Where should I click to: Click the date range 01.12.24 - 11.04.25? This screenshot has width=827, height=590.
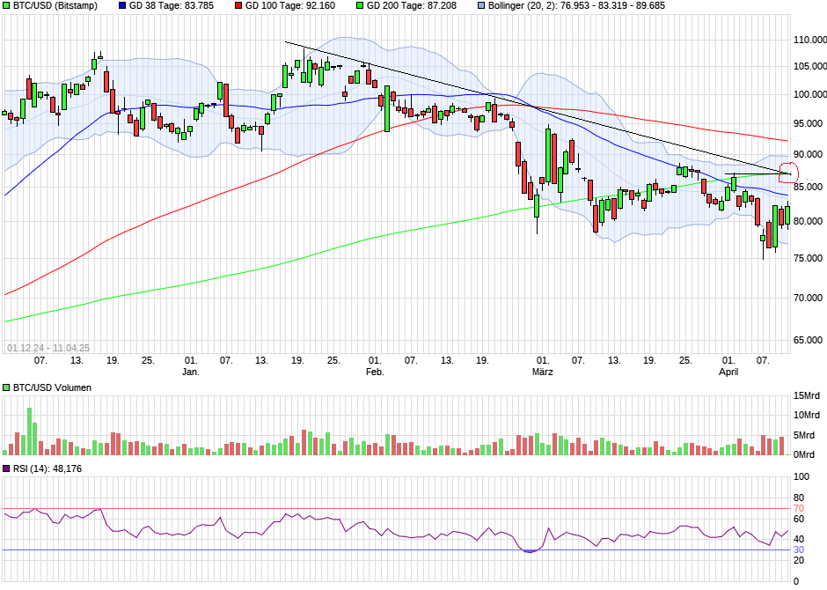point(48,348)
